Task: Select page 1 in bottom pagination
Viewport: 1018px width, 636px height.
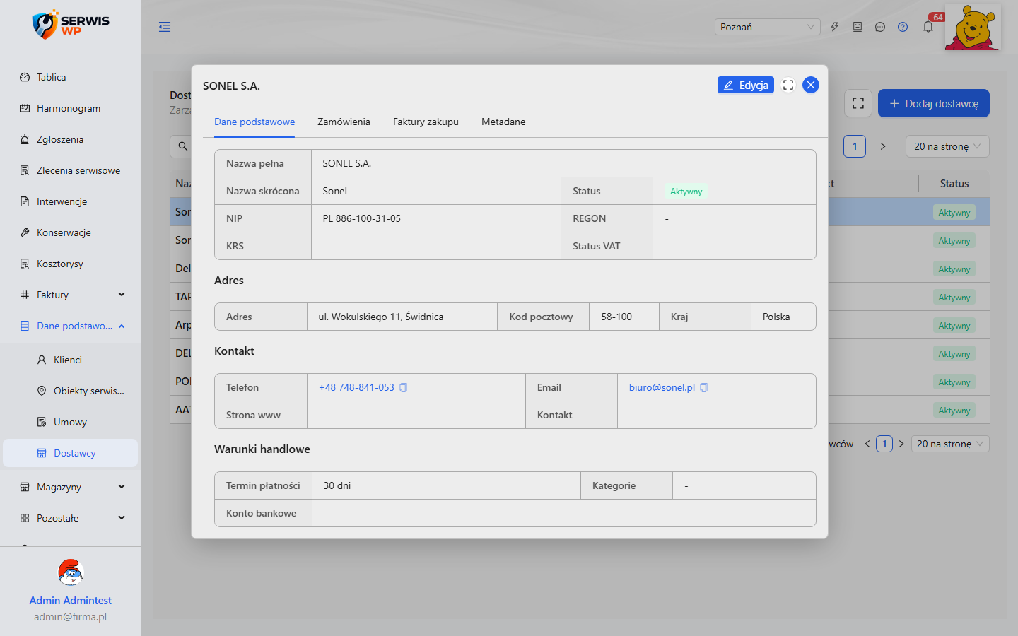Action: pyautogui.click(x=884, y=444)
